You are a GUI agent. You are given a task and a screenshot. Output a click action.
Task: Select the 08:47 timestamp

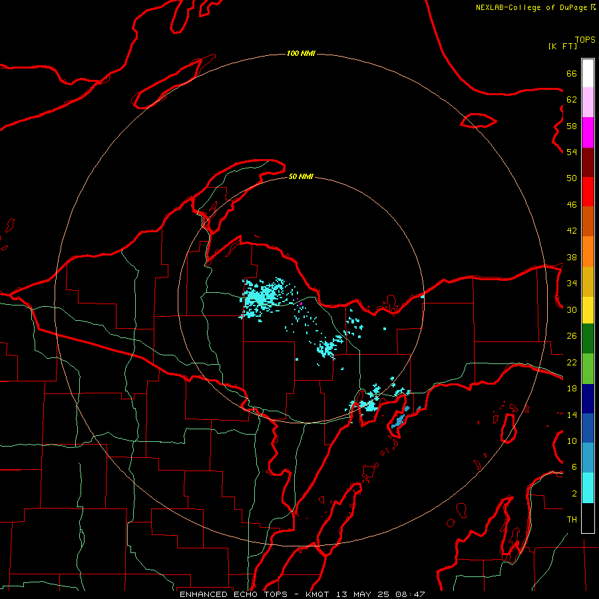point(410,594)
